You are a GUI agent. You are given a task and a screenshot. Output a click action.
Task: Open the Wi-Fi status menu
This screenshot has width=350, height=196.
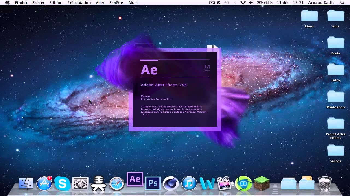click(243, 3)
